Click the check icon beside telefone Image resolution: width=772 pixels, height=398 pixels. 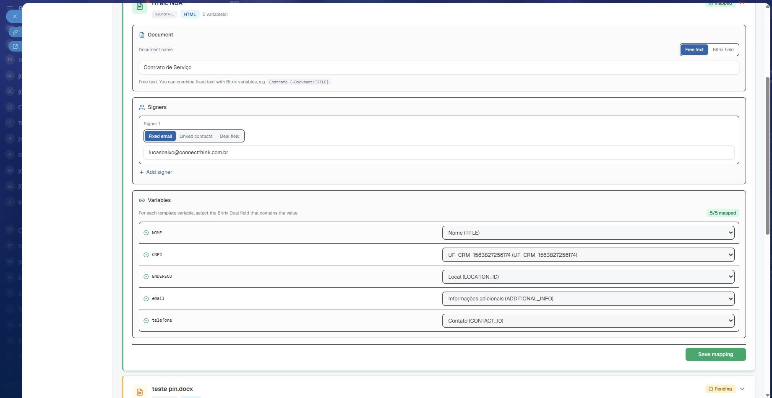click(146, 320)
